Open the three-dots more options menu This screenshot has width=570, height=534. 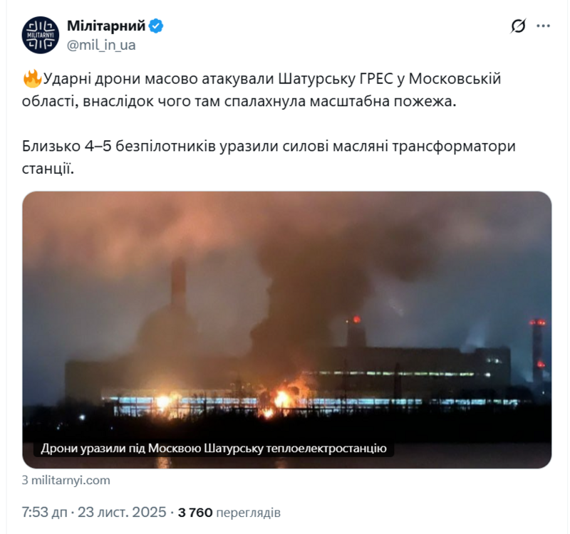[x=543, y=26]
